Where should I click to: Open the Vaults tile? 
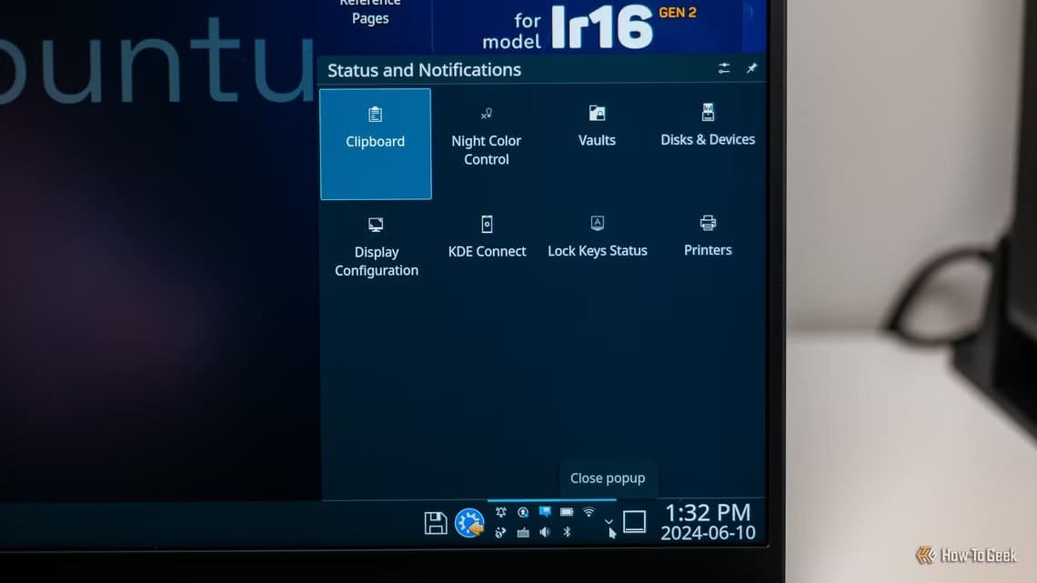click(x=597, y=127)
